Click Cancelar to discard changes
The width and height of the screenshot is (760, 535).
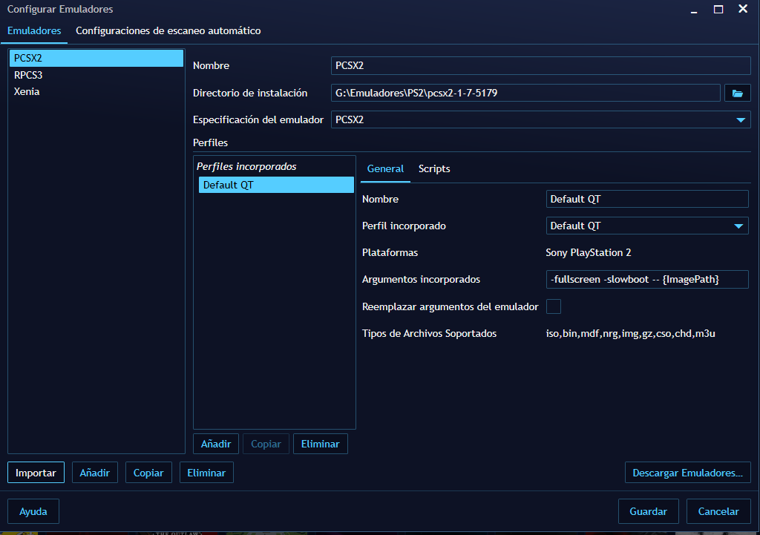coord(718,511)
